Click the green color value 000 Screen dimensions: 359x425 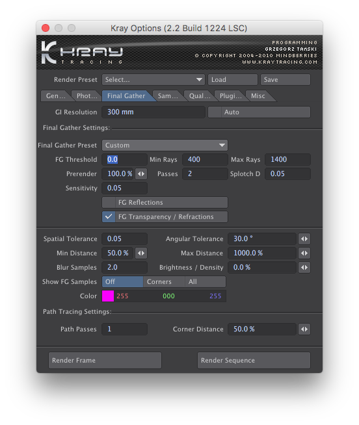click(169, 296)
